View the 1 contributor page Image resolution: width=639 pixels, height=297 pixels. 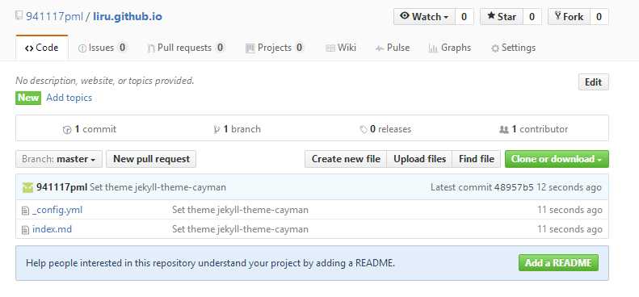coord(533,129)
